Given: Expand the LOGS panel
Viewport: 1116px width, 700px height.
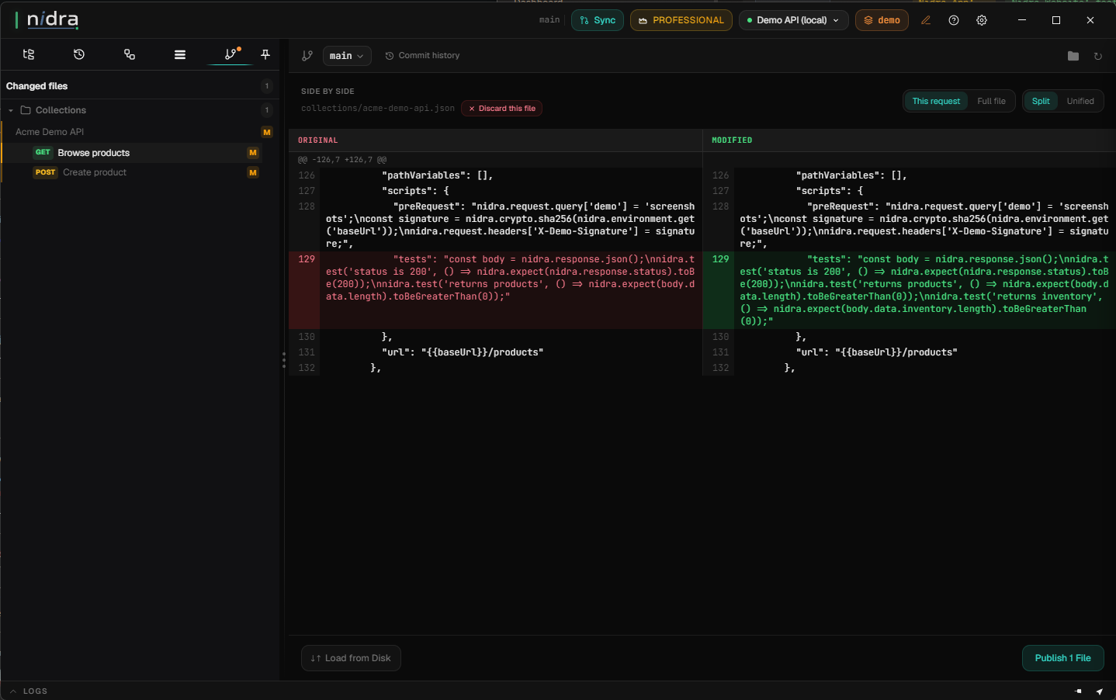Looking at the screenshot, I should [29, 691].
